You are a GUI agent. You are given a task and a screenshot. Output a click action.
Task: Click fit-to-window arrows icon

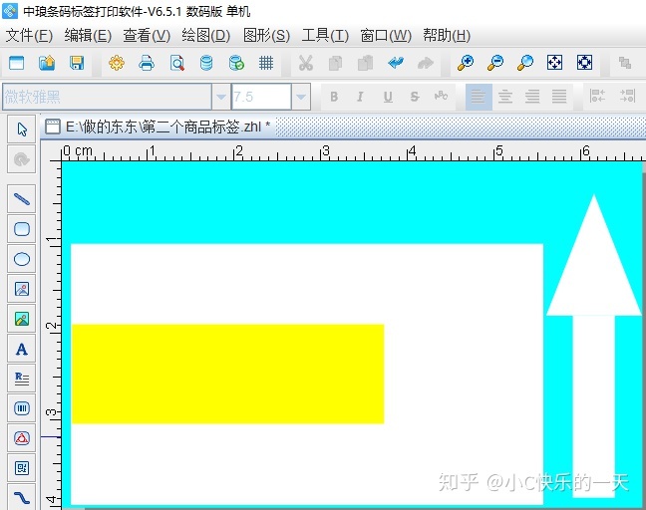(554, 63)
